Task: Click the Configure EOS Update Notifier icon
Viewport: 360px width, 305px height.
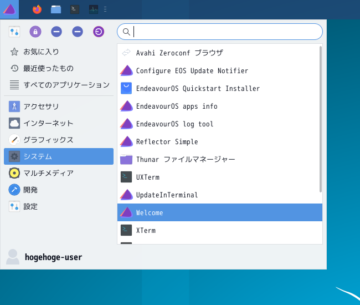Action: click(x=126, y=70)
